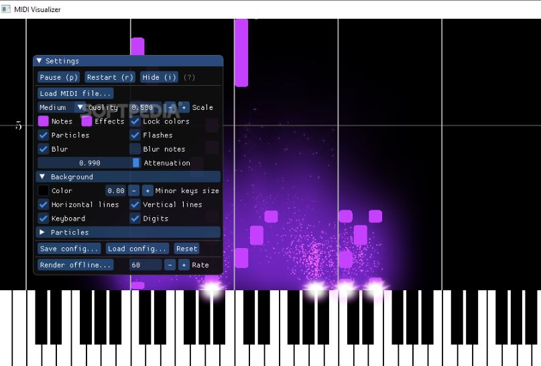Click the Reset button
Viewport: 541px width, 366px height.
tap(186, 249)
